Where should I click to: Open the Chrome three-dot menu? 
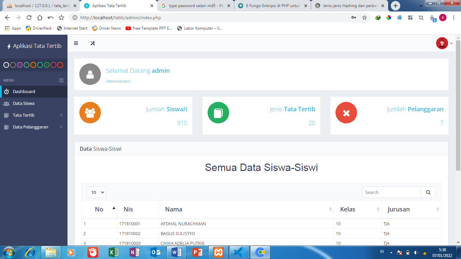tap(453, 18)
